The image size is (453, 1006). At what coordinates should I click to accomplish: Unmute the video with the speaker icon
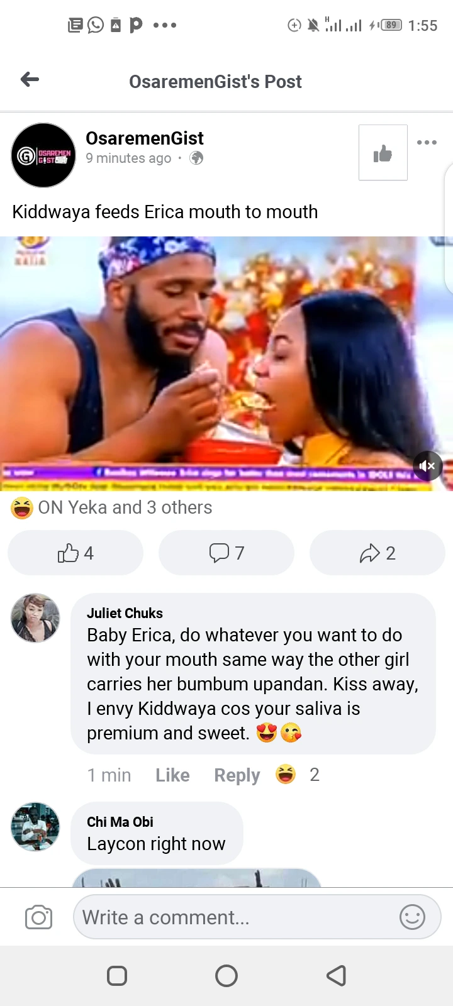(428, 466)
